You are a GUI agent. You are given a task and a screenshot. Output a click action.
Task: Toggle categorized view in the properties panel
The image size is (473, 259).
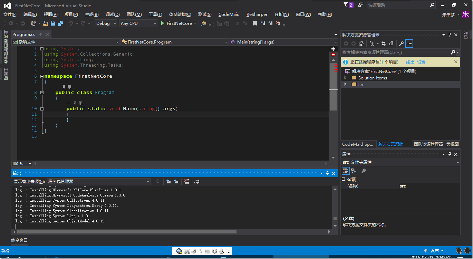click(x=345, y=171)
